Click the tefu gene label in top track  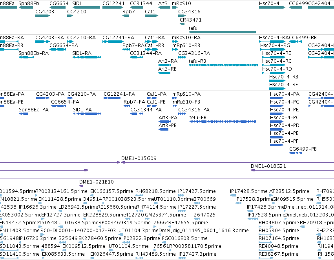[x=193, y=28]
